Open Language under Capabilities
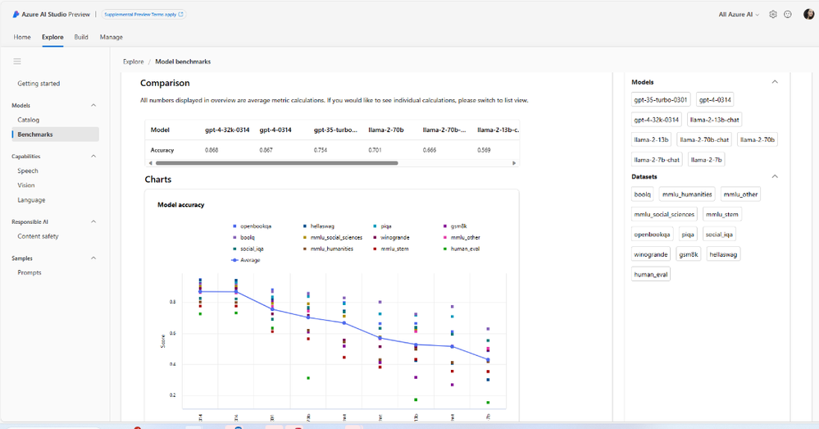This screenshot has height=429, width=819. pos(31,200)
